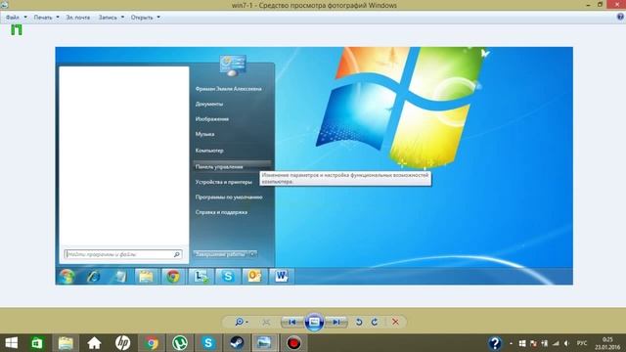Open the clock showing 23.01.2016
626x352 pixels.
607,343
